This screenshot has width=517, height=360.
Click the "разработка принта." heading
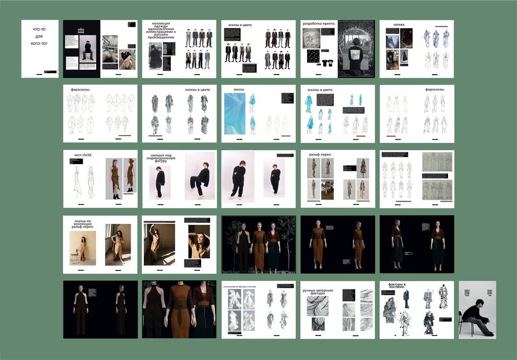click(319, 24)
